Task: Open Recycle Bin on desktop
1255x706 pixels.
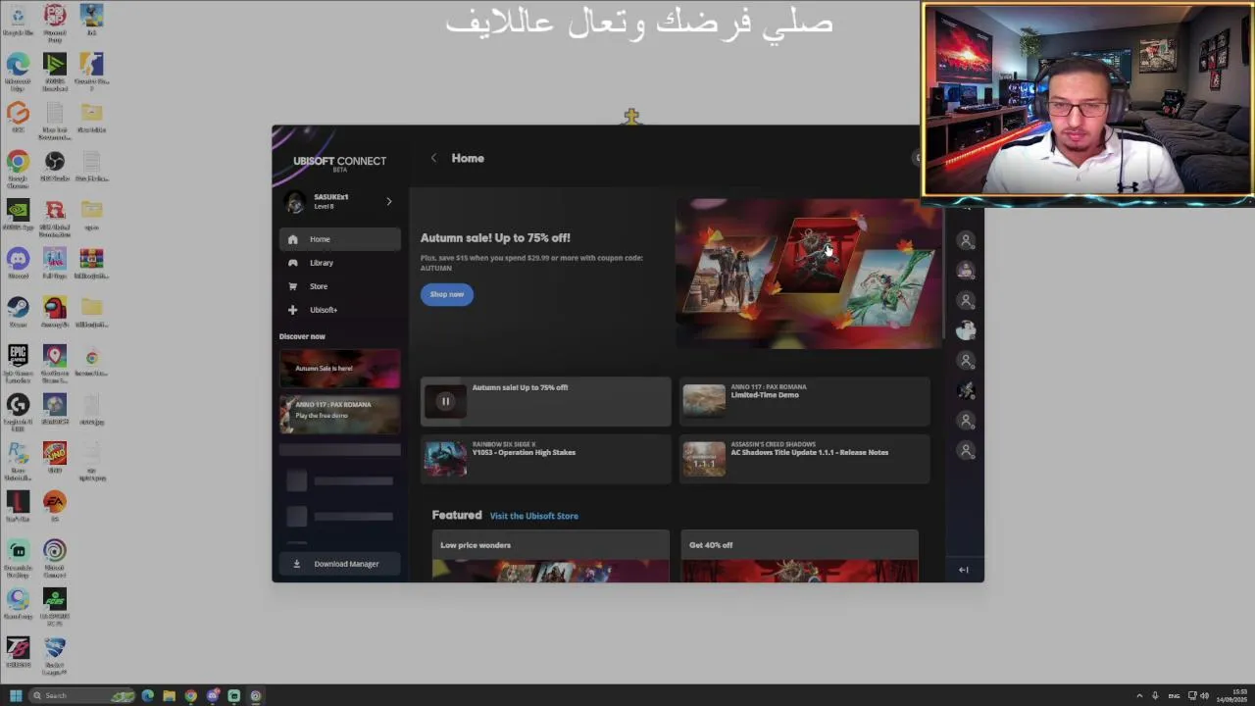Action: click(18, 20)
